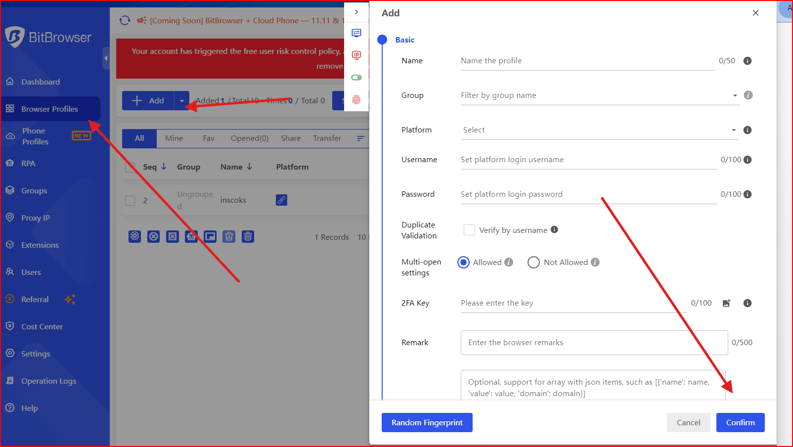Image resolution: width=793 pixels, height=447 pixels.
Task: Click the green toggle section icon in side strip
Action: tap(356, 78)
